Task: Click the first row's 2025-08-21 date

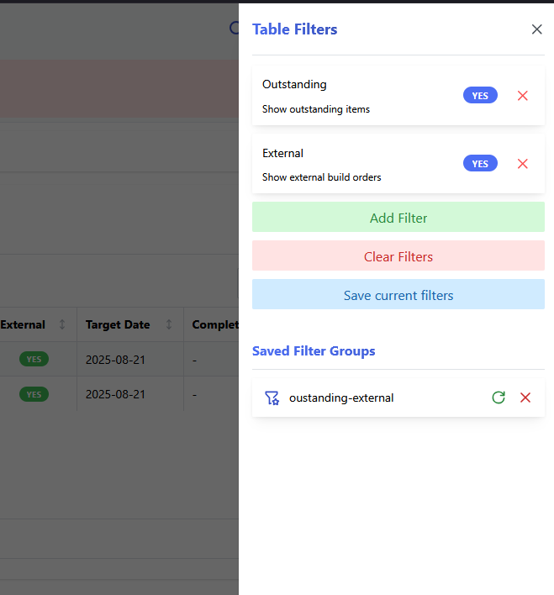Action: [x=115, y=360]
